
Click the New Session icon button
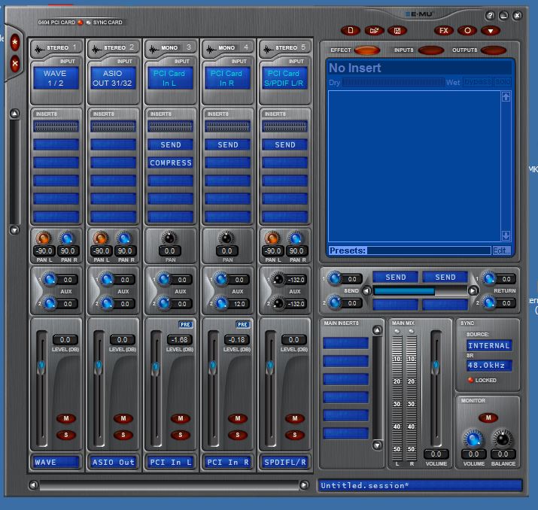(x=351, y=31)
